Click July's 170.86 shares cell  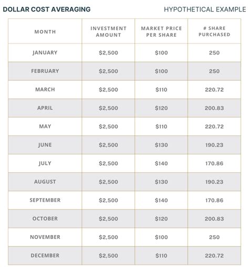pyautogui.click(x=214, y=163)
